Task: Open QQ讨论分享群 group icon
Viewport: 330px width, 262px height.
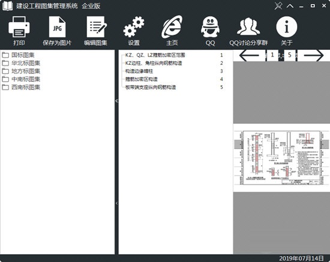Action: (x=248, y=26)
